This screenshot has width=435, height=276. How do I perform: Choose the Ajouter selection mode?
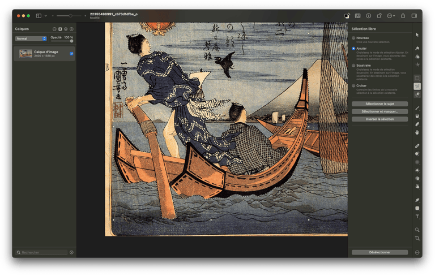353,49
